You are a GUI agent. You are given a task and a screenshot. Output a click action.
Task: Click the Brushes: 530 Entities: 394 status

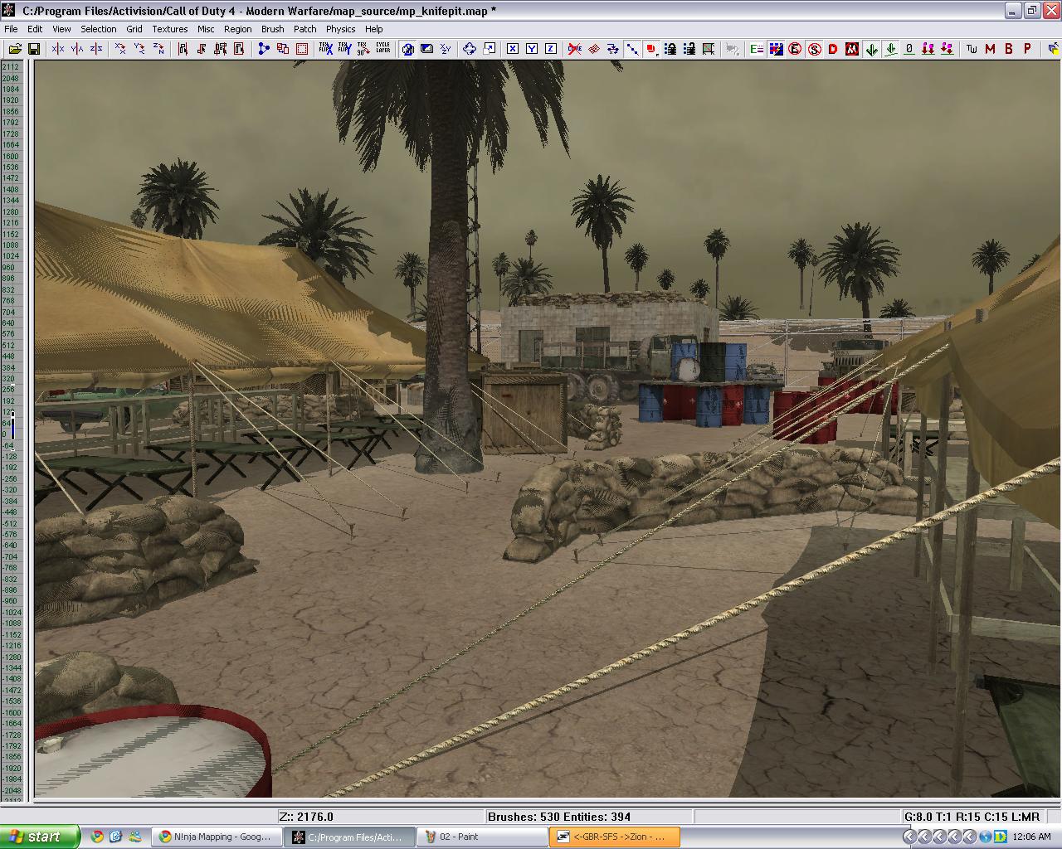click(x=559, y=817)
